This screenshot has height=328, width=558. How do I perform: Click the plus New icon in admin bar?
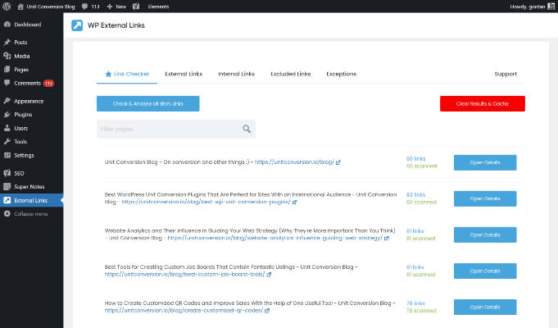110,7
